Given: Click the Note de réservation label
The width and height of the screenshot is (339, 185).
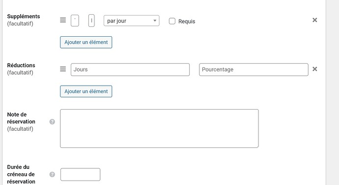Looking at the screenshot, I should [21, 118].
